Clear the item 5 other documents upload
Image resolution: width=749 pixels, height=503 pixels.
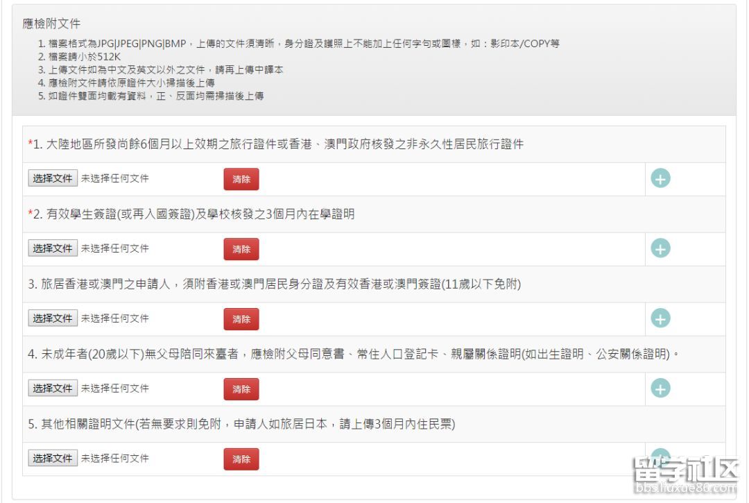click(241, 459)
